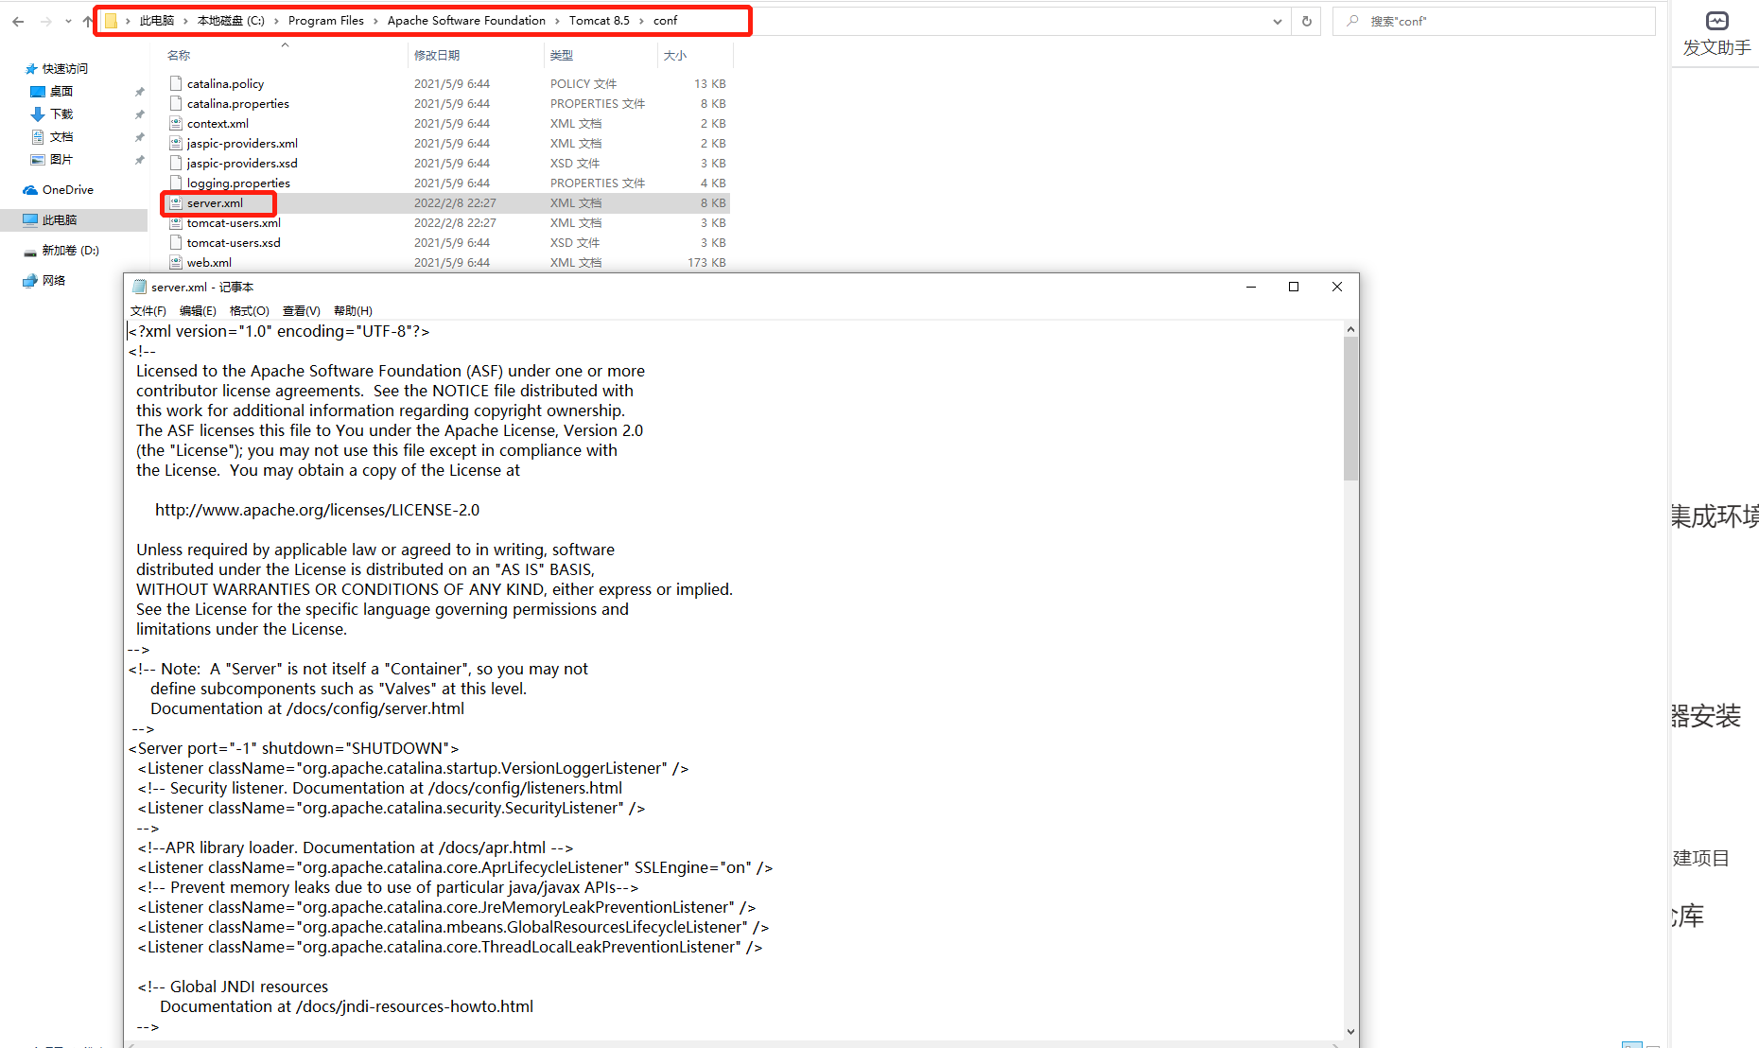The height and width of the screenshot is (1048, 1759).
Task: Open 发文助手 panel on right
Action: pyautogui.click(x=1716, y=34)
